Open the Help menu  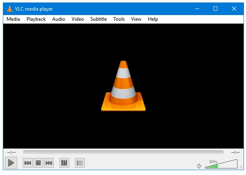tap(153, 19)
